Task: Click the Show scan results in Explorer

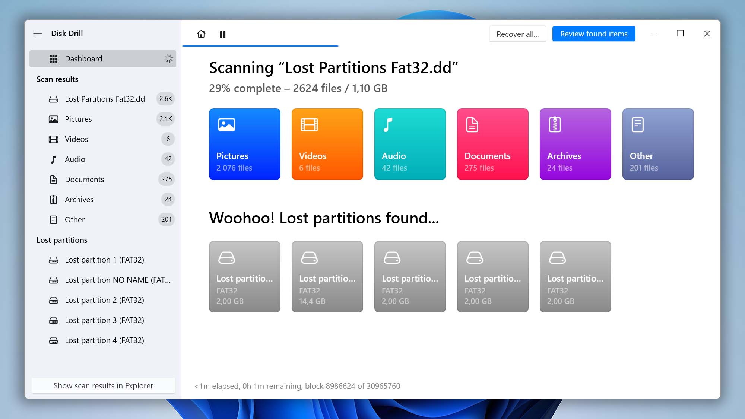Action: (x=103, y=385)
